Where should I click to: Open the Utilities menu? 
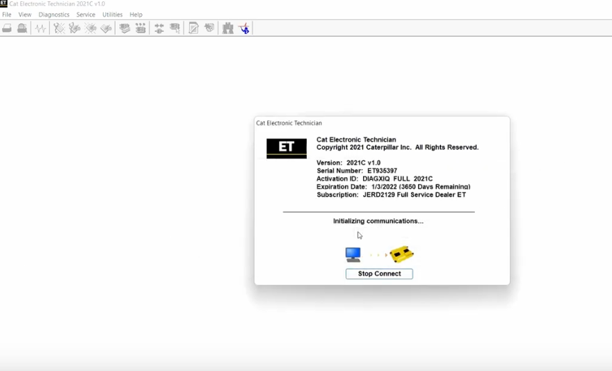point(113,15)
